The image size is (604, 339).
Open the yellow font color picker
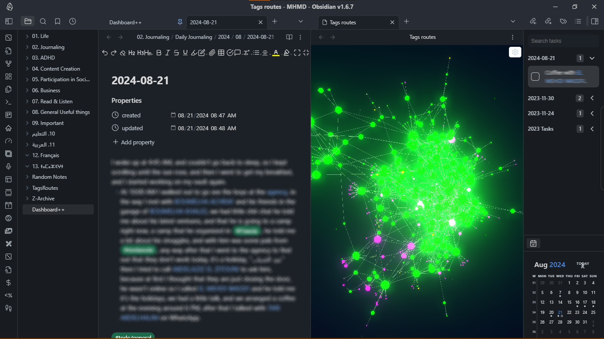tap(276, 53)
